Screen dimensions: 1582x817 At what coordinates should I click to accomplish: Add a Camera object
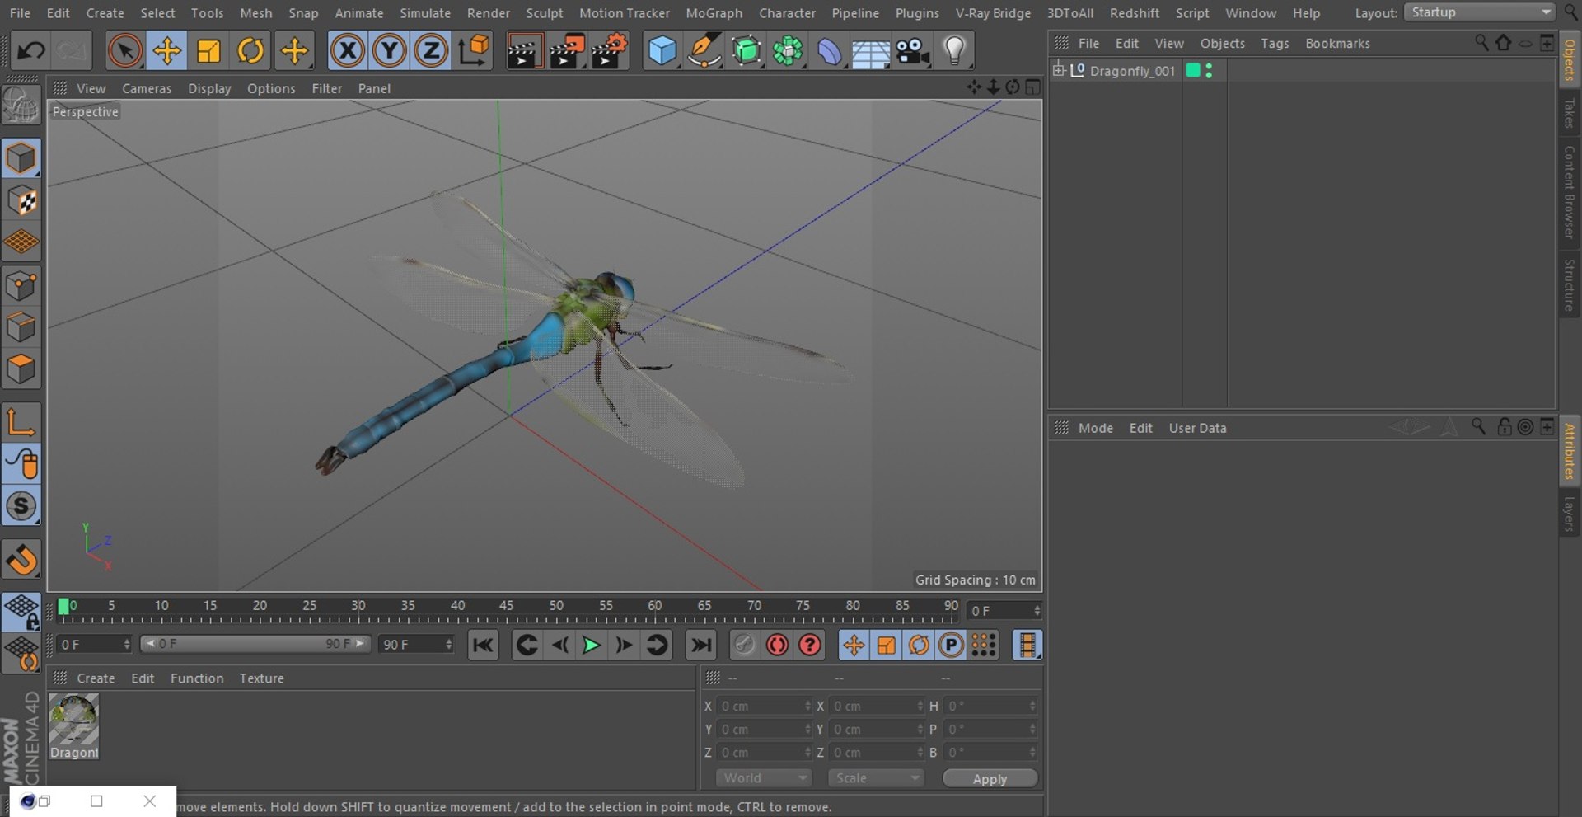(x=913, y=51)
